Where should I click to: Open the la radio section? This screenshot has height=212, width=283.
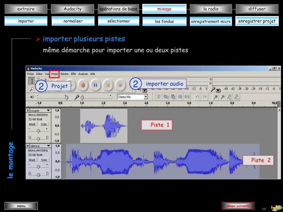pos(211,9)
